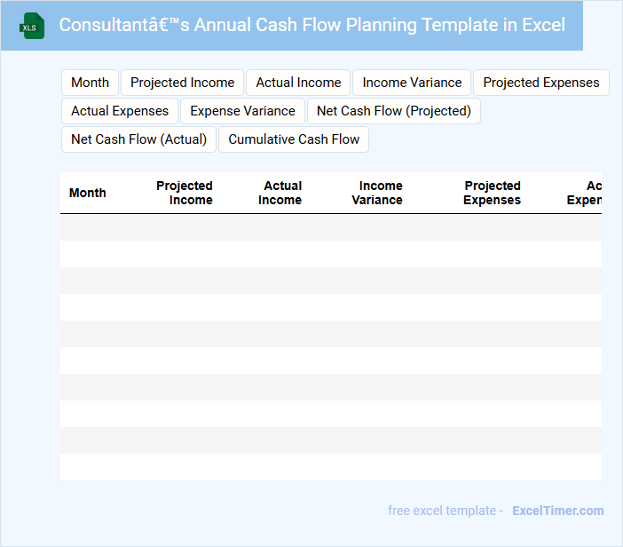The width and height of the screenshot is (623, 547).
Task: Click the Projected Income column header
Action: click(x=185, y=193)
